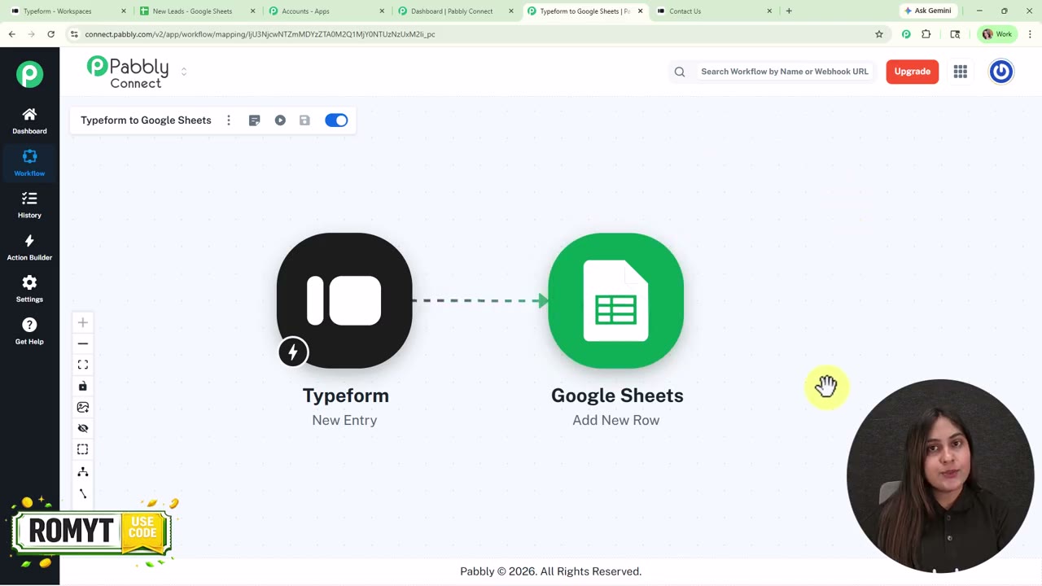The width and height of the screenshot is (1042, 586).
Task: Zoom out of the workflow canvas
Action: tap(82, 343)
